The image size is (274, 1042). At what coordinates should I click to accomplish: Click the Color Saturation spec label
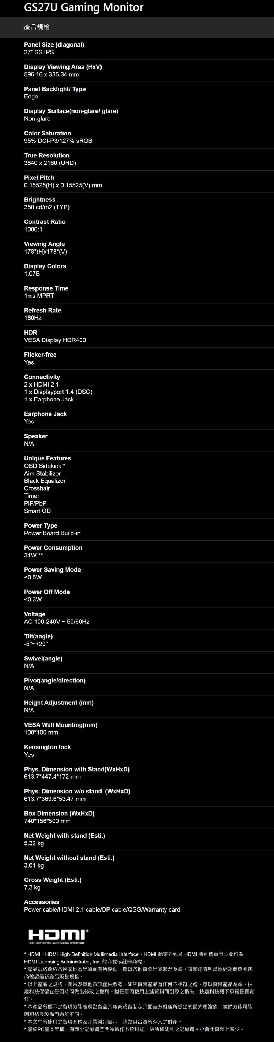click(x=47, y=133)
